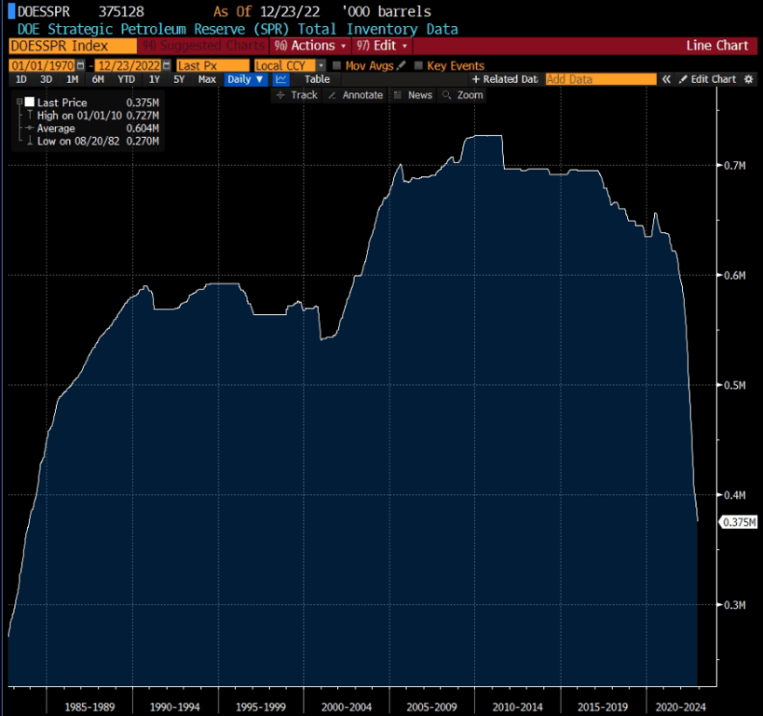Click the Mov Avgs pencil edit icon
Image resolution: width=763 pixels, height=716 pixels.
click(402, 65)
